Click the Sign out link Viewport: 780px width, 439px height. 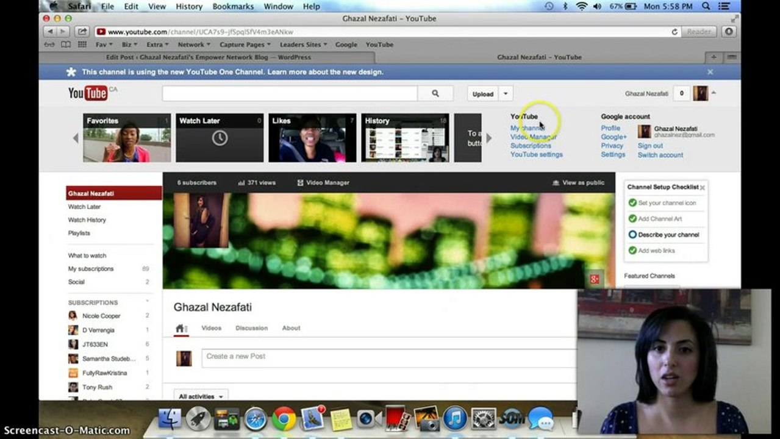tap(650, 146)
